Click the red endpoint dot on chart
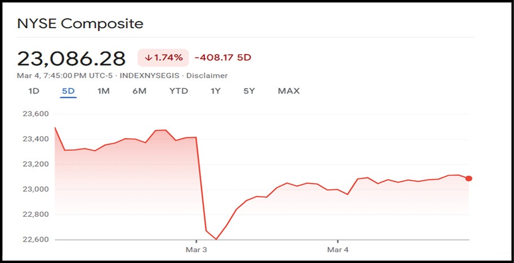Viewport: 514px width, 263px height. tap(469, 179)
